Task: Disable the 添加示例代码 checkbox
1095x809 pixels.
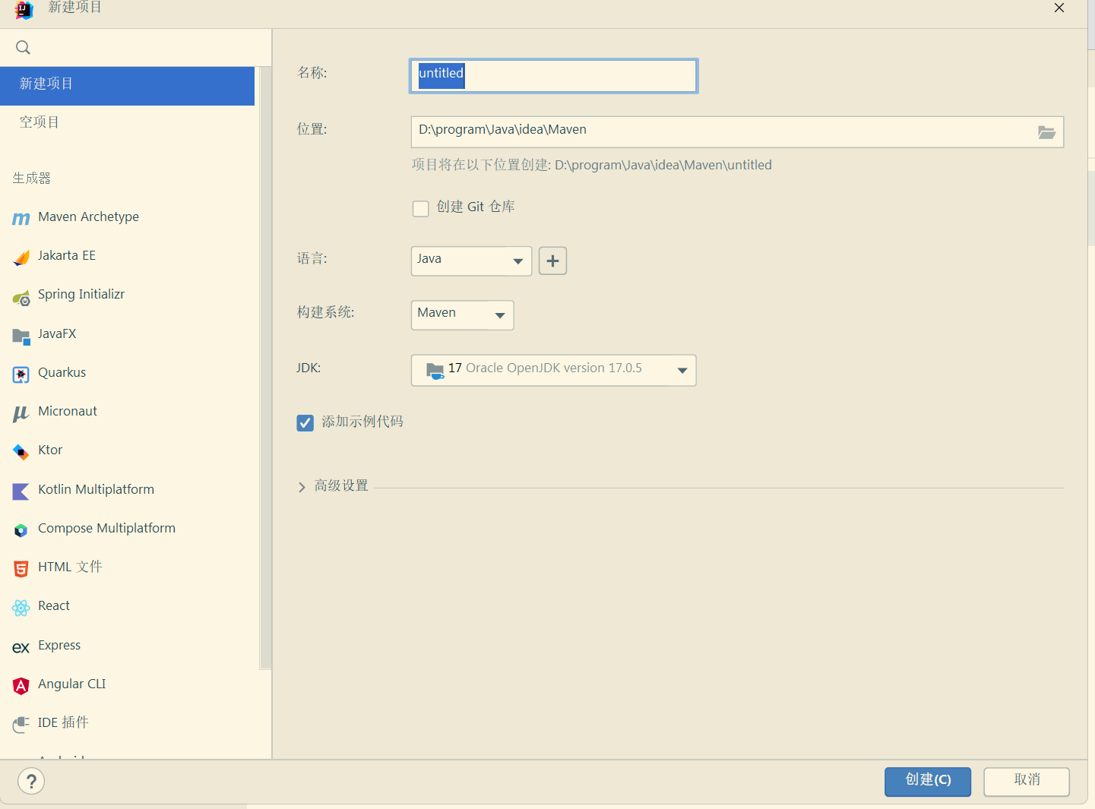Action: click(305, 422)
